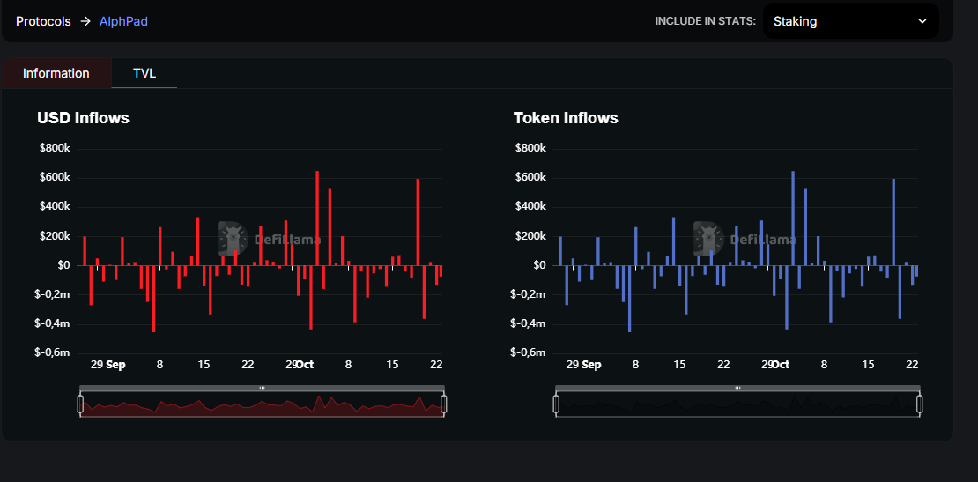This screenshot has width=978, height=482.
Task: Click the $200k label on Token Inflows axis
Action: [530, 236]
